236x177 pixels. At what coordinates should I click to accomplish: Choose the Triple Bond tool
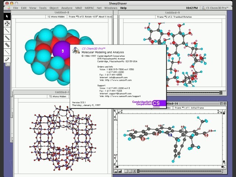(7, 45)
